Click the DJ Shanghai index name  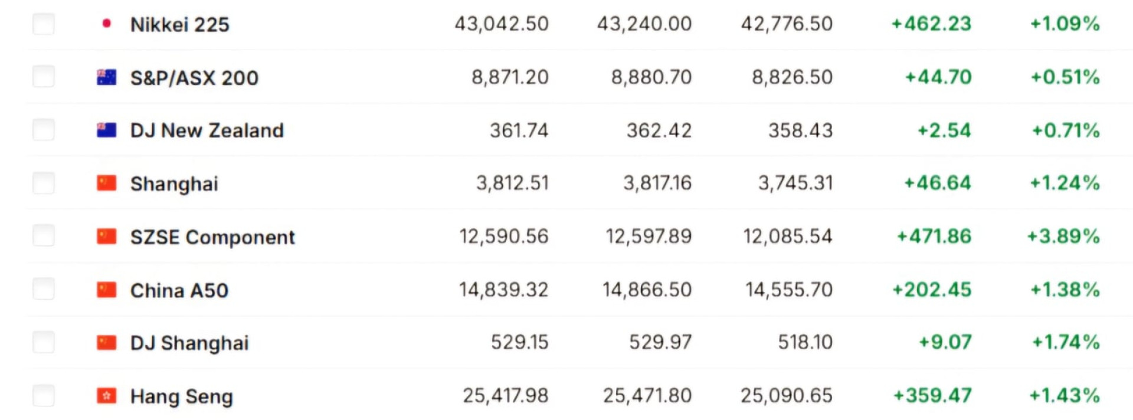189,343
